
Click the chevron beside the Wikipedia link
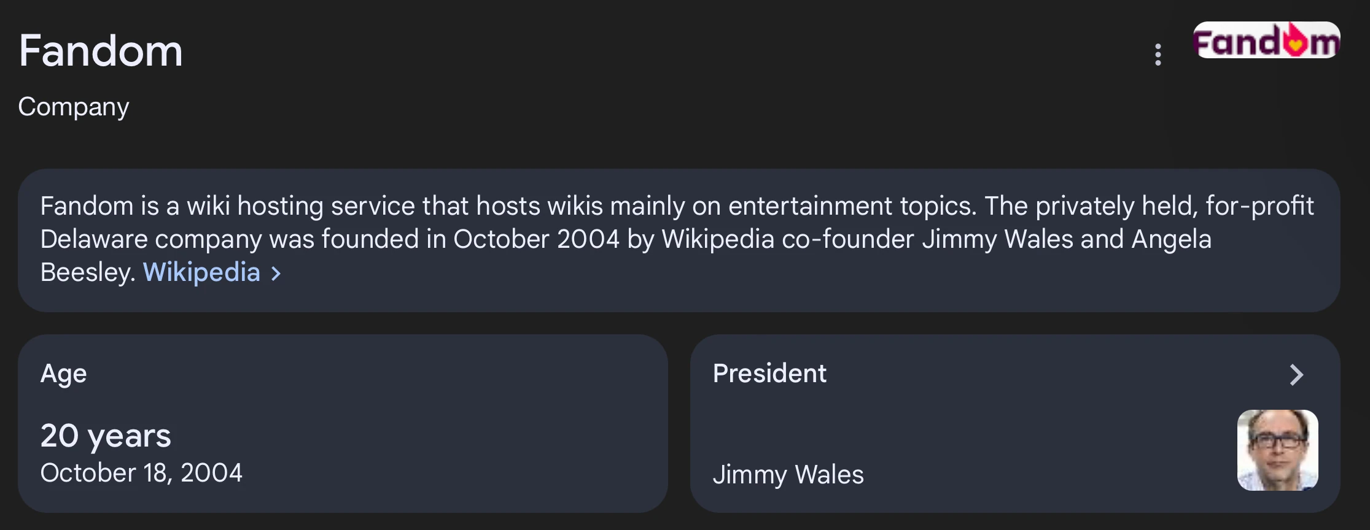[x=276, y=274]
